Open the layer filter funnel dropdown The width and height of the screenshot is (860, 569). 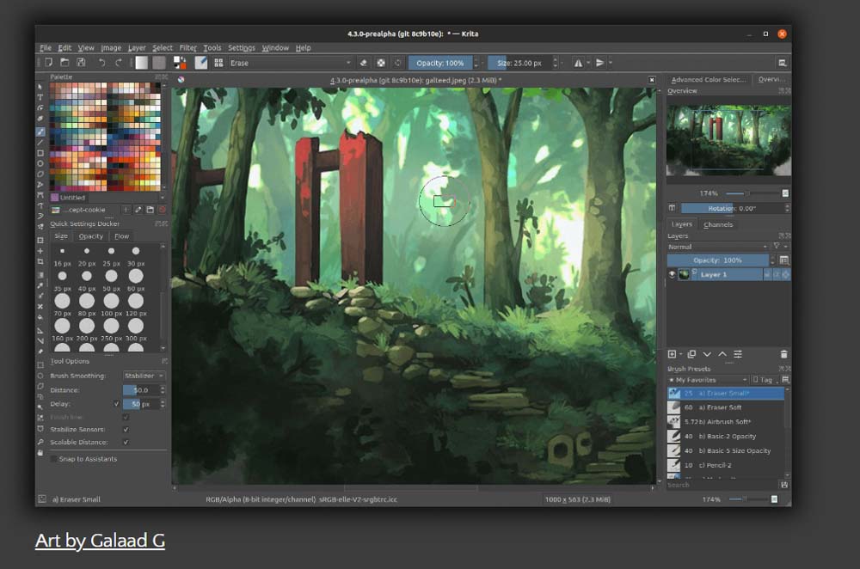pyautogui.click(x=780, y=248)
